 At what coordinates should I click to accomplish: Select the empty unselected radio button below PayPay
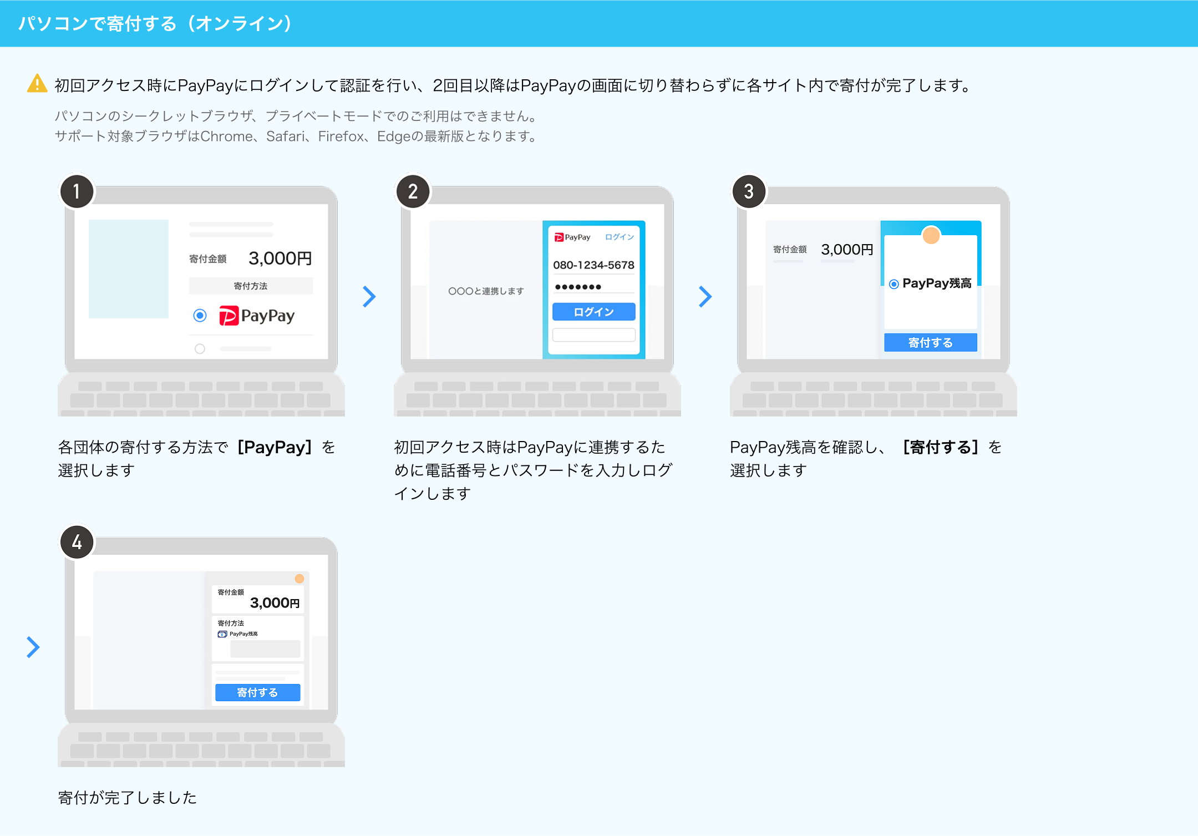[200, 349]
